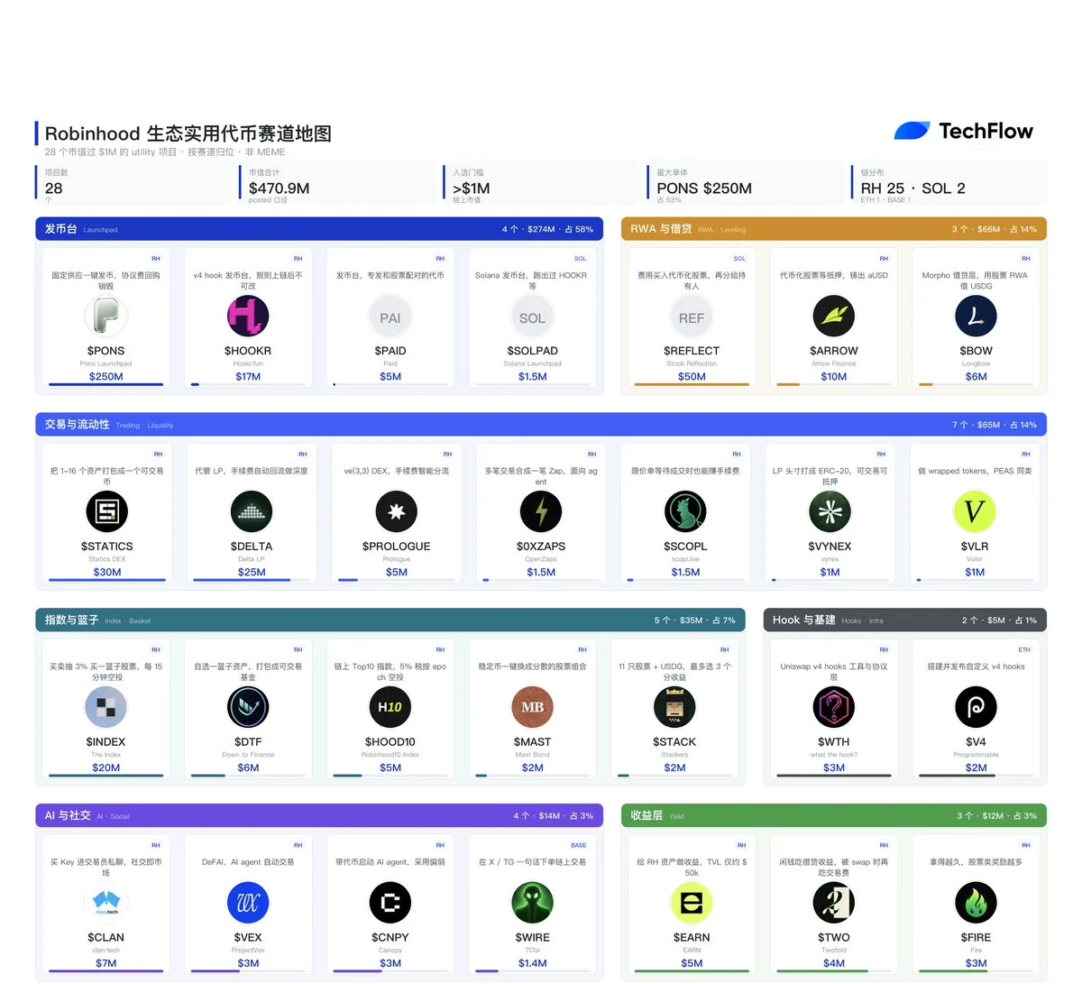
Task: Click the 链分布 RH 25 · SOL 2 stat
Action: [x=949, y=184]
